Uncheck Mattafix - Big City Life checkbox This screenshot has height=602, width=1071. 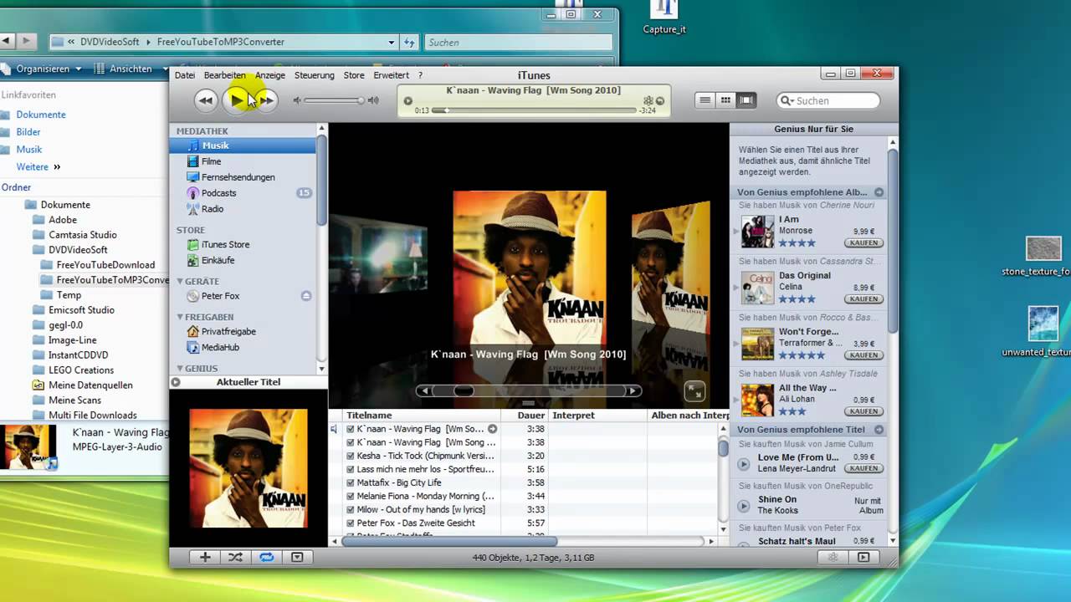(351, 482)
